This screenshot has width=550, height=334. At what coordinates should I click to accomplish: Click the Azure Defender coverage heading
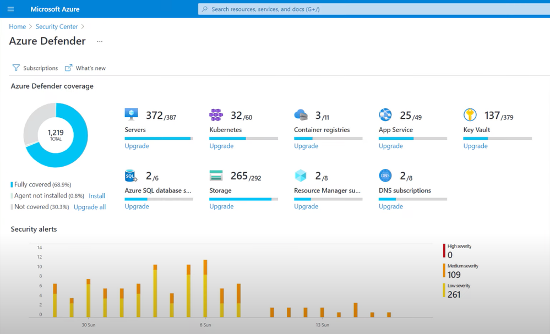(x=52, y=86)
